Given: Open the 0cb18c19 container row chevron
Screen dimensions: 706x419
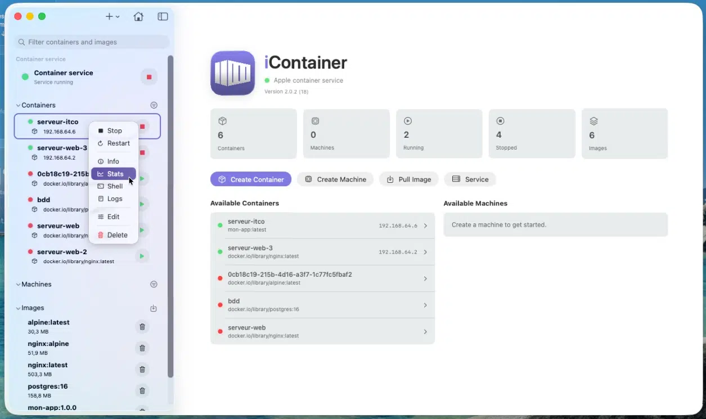Looking at the screenshot, I should tap(425, 278).
